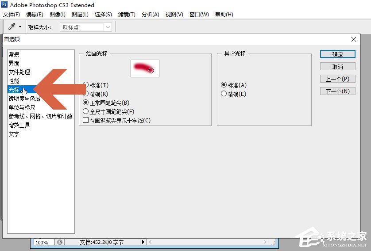The image size is (371, 251).
Task: Select 光标 in preferences list
Action: [x=41, y=90]
